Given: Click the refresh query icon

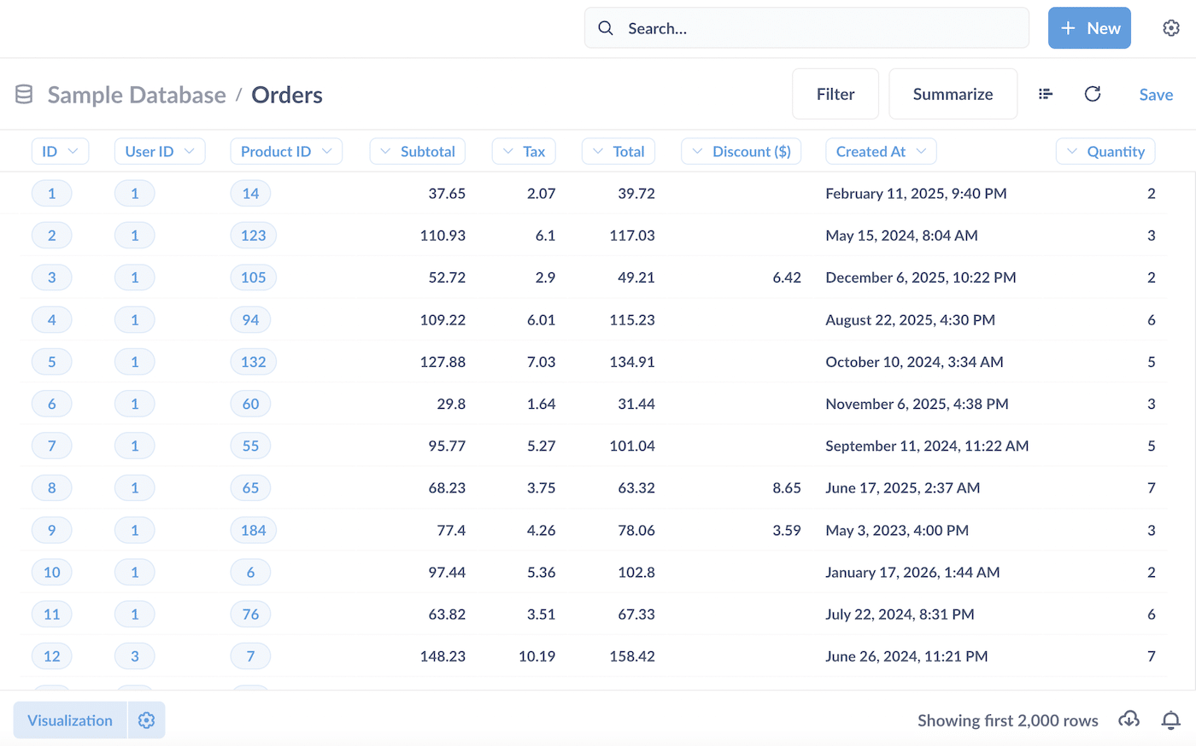Looking at the screenshot, I should 1093,94.
